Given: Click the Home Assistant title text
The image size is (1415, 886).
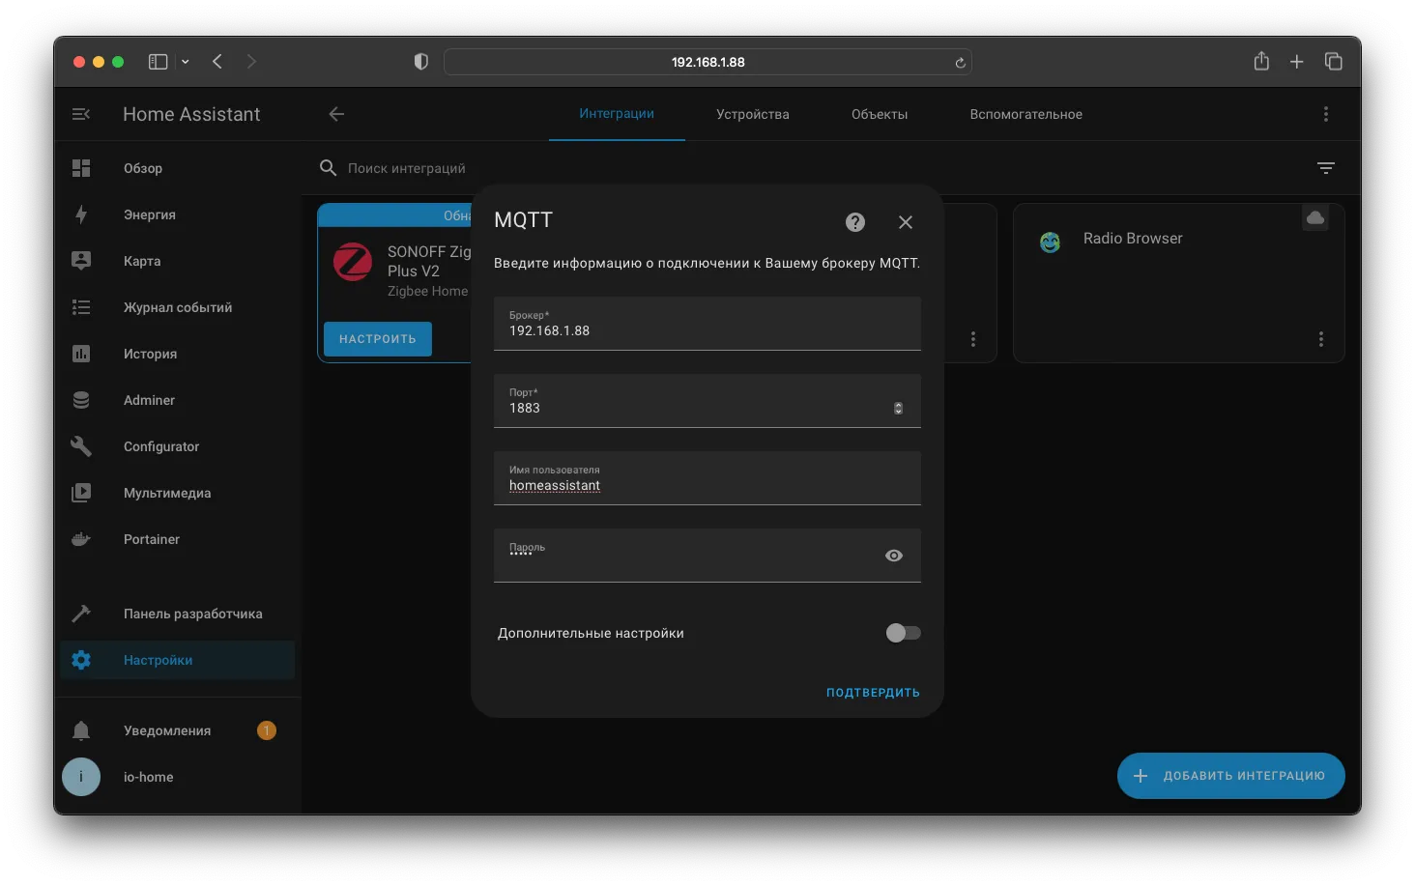Looking at the screenshot, I should 191,114.
